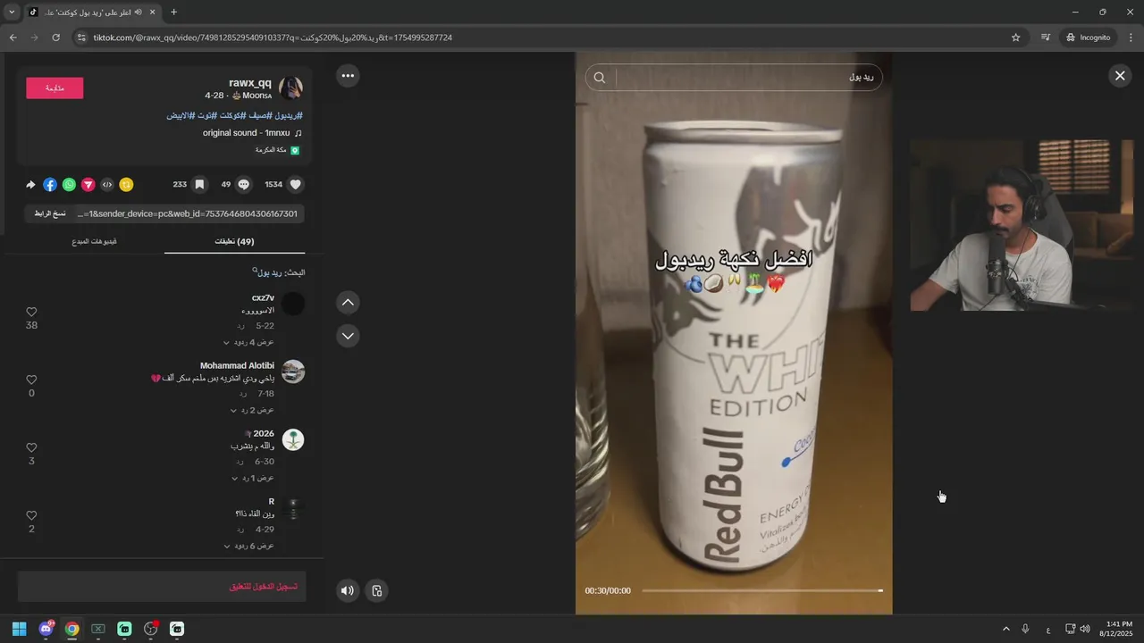Bookmark the video with the 233 favorites icon
1144x643 pixels.
tap(199, 185)
